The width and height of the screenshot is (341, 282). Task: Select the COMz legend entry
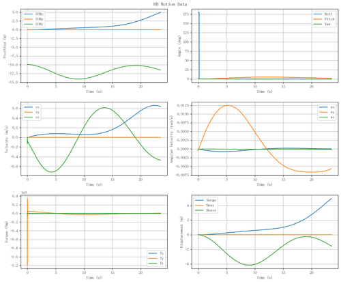click(x=33, y=24)
